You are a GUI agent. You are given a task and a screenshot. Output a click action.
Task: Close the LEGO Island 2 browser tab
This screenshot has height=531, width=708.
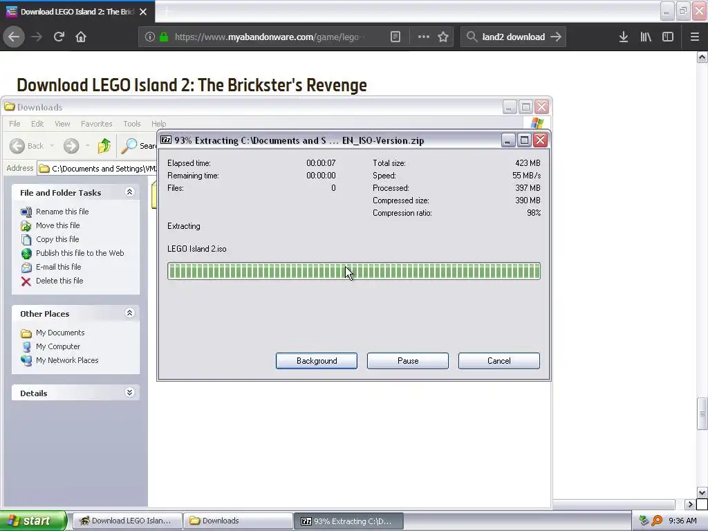point(143,12)
